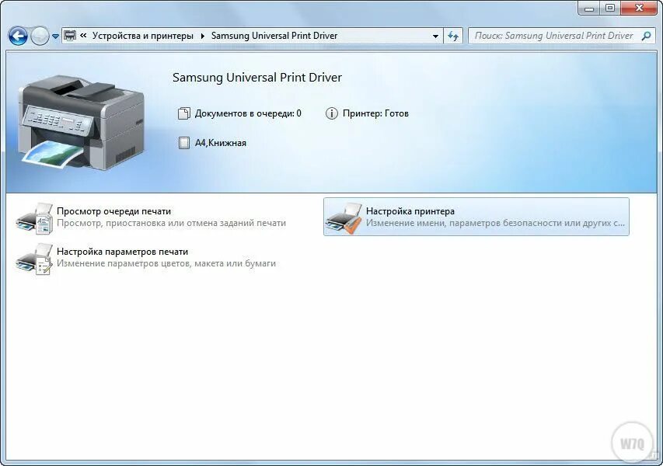
Task: Expand the arrow after Устройства и принтеры
Action: 203,36
